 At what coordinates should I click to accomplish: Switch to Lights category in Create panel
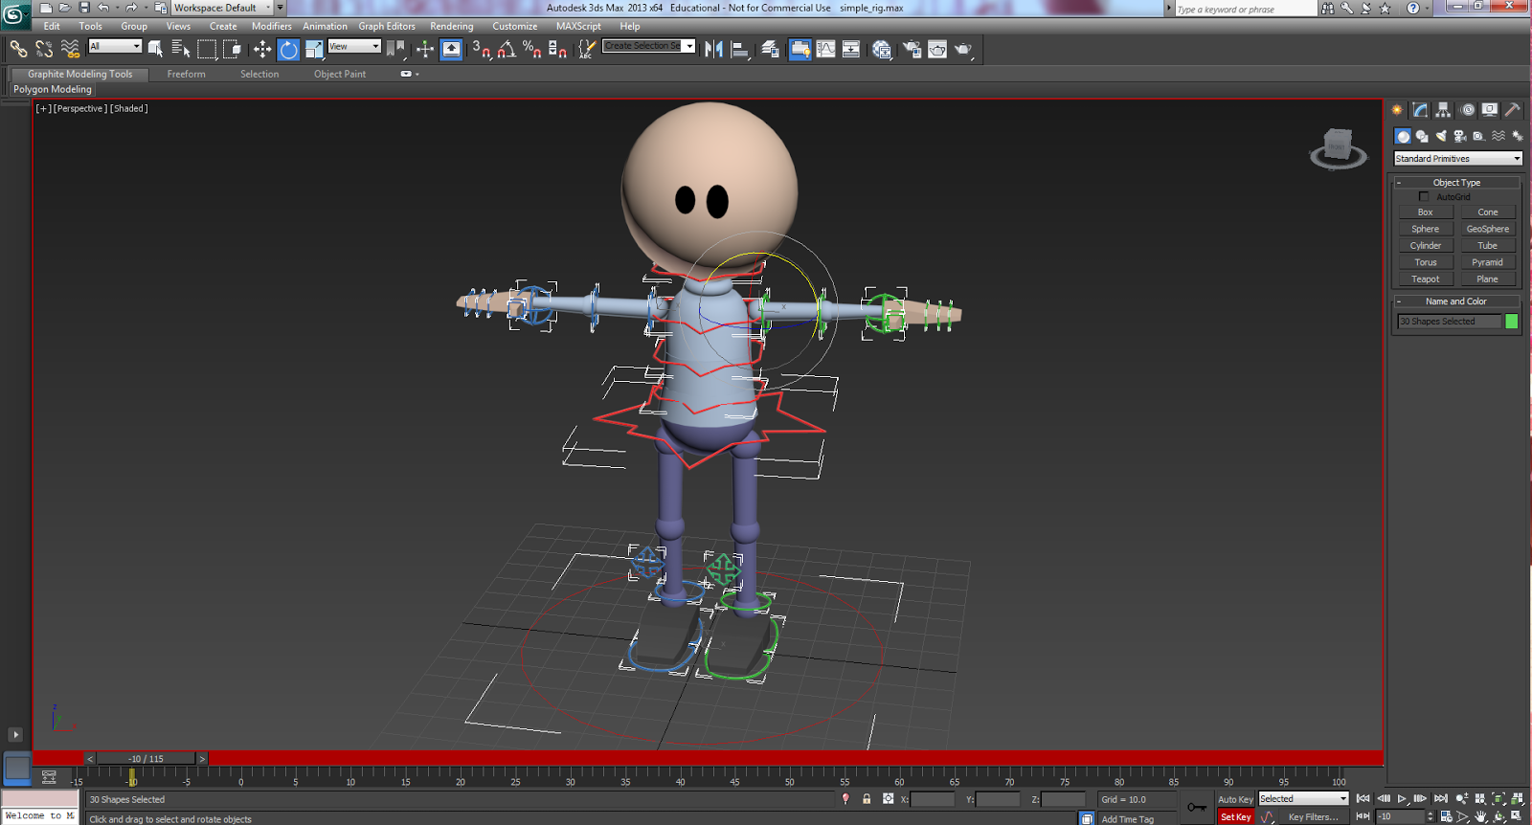pyautogui.click(x=1441, y=136)
